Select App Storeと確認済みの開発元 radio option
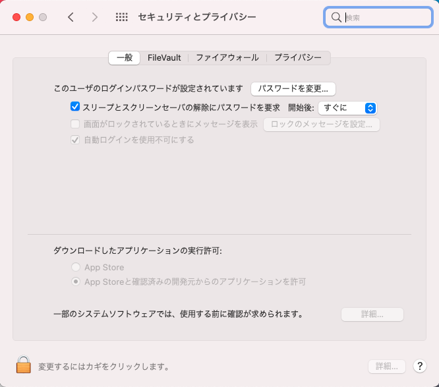 (x=76, y=282)
